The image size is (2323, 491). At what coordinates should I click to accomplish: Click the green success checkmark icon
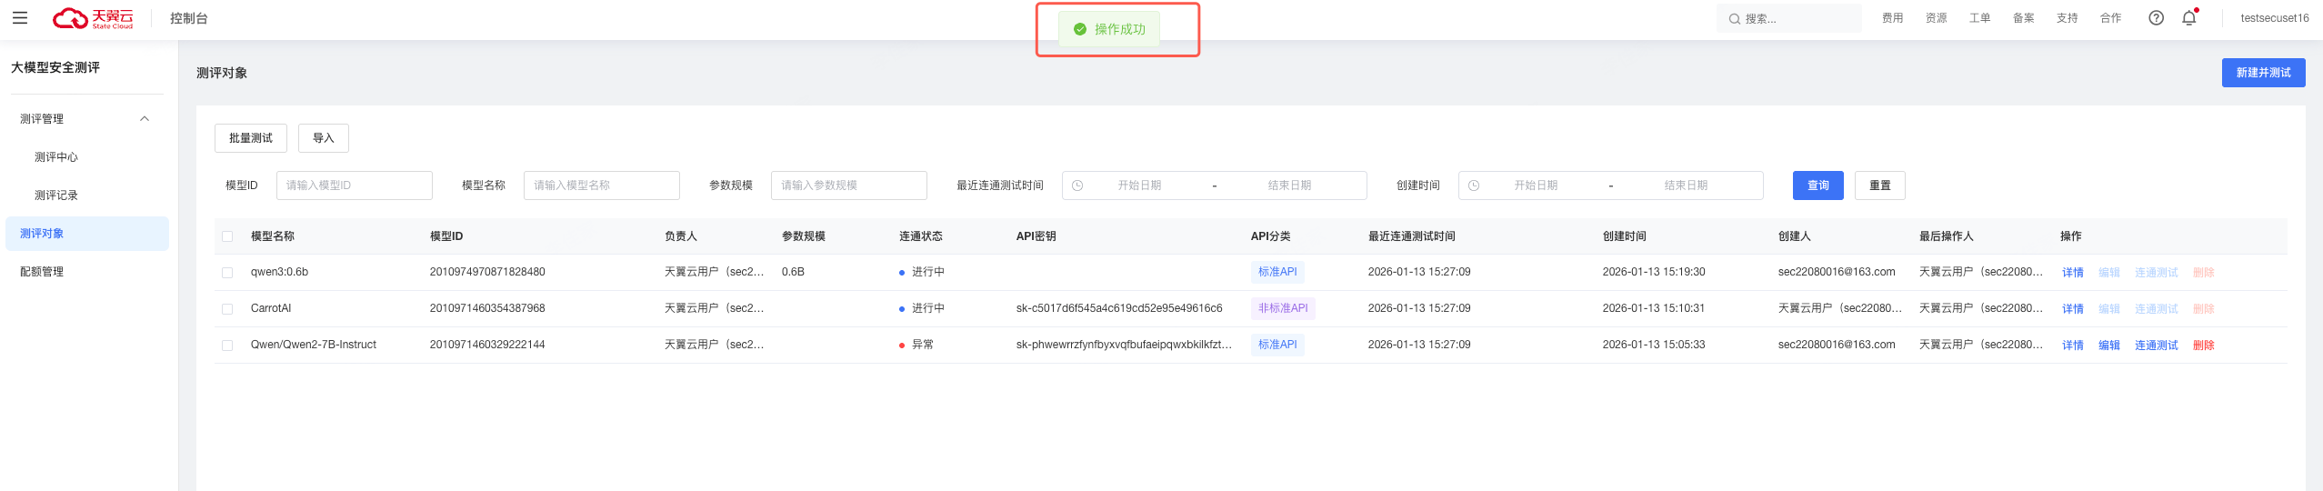coord(1080,29)
